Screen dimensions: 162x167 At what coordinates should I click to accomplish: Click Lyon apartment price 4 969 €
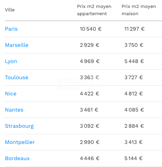pyautogui.click(x=90, y=61)
